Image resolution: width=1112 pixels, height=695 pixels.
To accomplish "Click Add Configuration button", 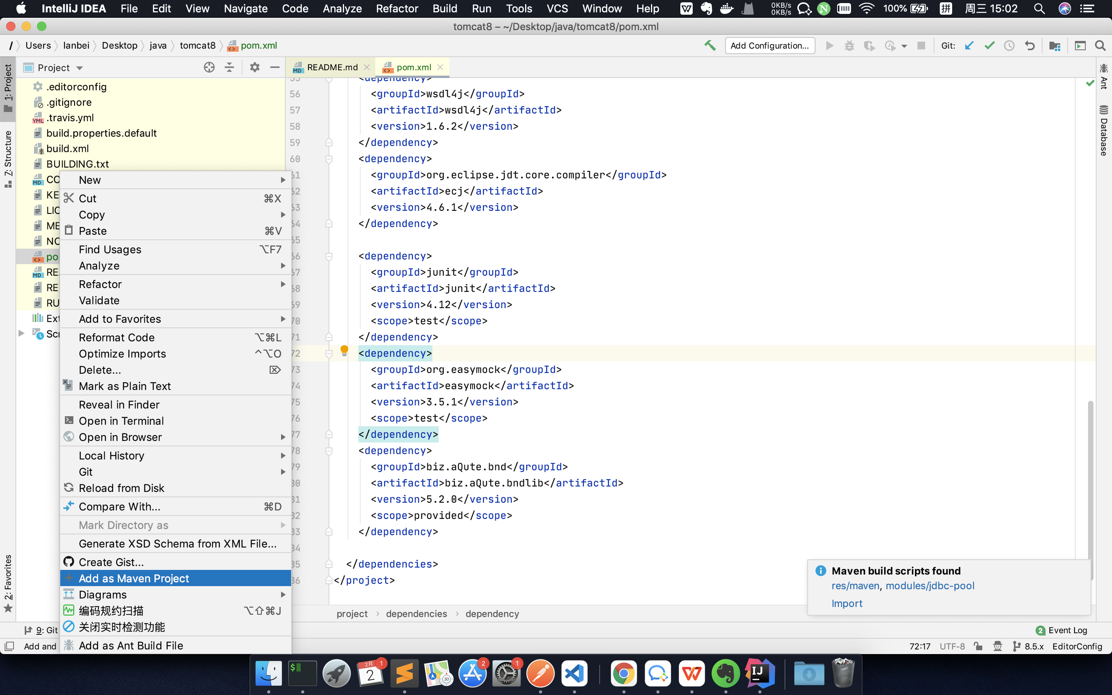I will click(770, 46).
